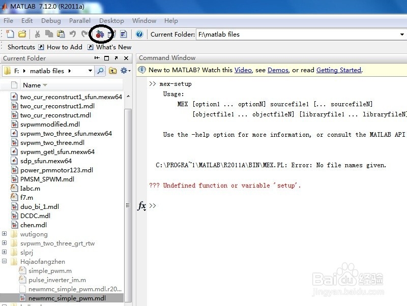Screen dimensions: 407x306
Task: Select svpwmmodified.mdl
Action: point(45,124)
